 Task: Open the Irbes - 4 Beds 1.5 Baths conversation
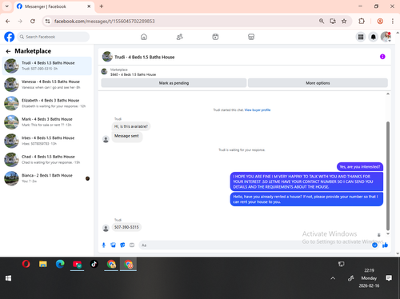(x=47, y=141)
